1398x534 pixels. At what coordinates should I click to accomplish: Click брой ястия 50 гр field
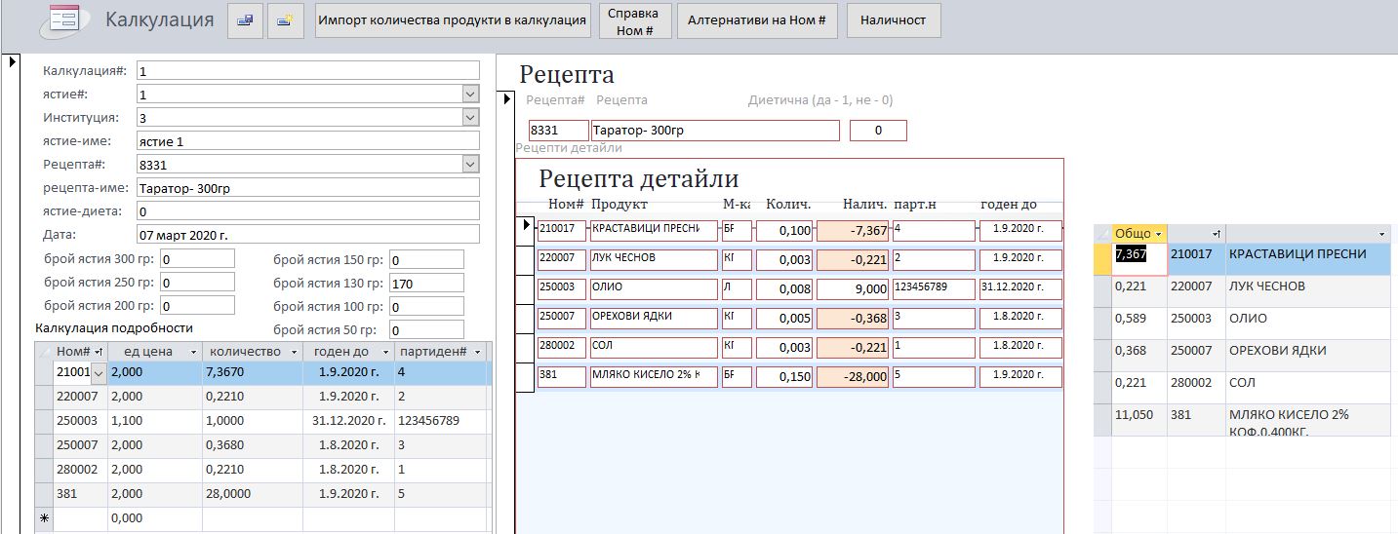(x=426, y=329)
